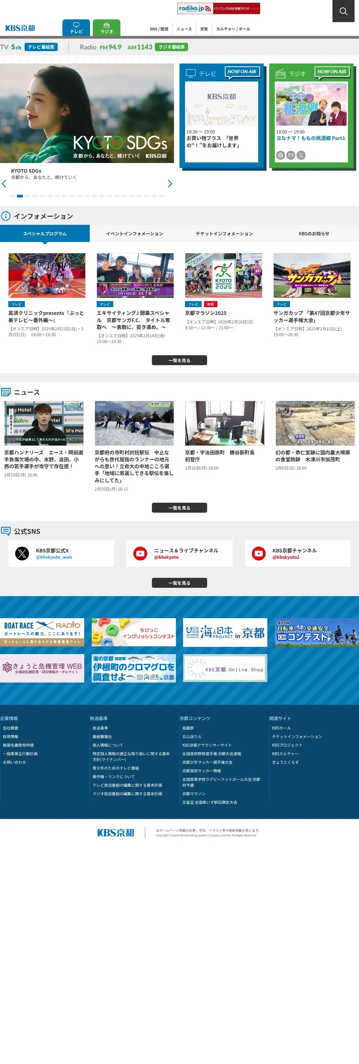Open ニュース＆ライブチャンネル YouTube icon

click(x=141, y=554)
